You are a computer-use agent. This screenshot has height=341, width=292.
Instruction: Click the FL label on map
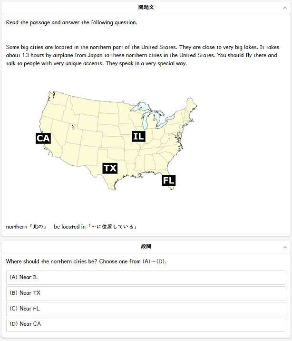click(x=169, y=181)
